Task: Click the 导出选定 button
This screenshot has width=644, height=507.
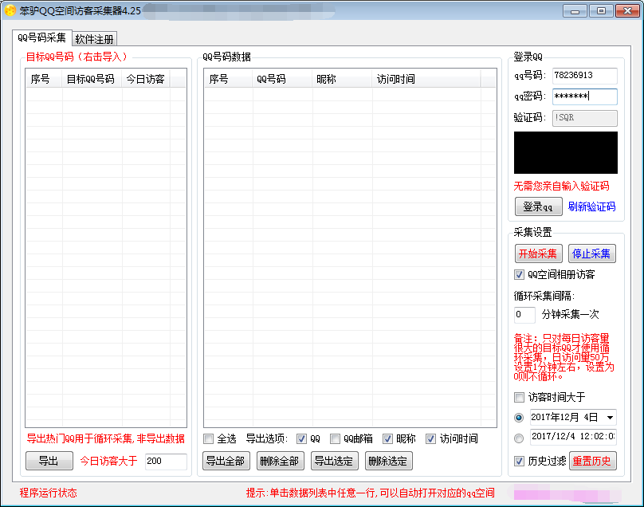Action: (334, 461)
